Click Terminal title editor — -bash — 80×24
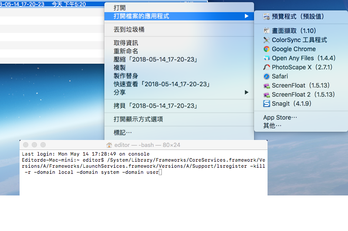Screen dimensions: 348x231 [147, 145]
